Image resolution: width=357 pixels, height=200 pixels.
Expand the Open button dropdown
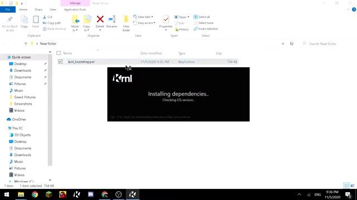point(182,17)
